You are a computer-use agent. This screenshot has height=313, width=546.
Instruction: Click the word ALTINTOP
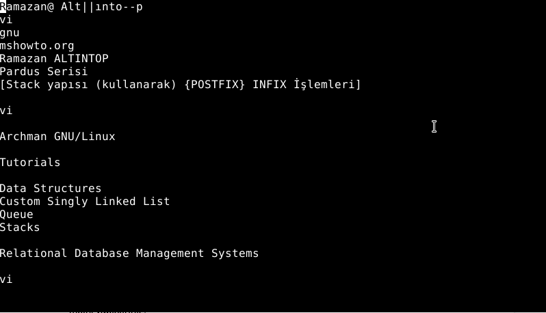pos(81,58)
